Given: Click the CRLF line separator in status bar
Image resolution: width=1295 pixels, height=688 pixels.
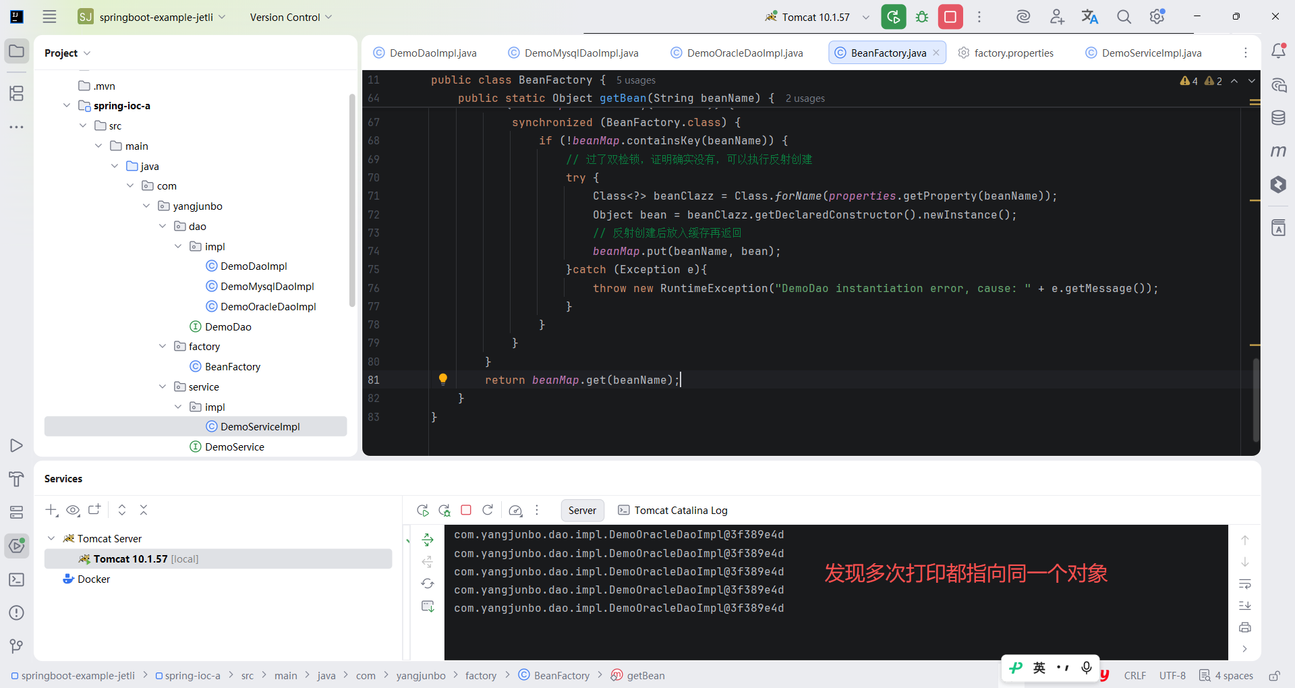Looking at the screenshot, I should tap(1134, 675).
